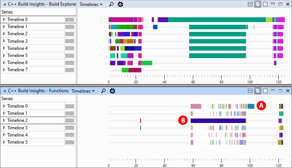Expand Timeline 7 in Build Explorer
This screenshot has width=292, height=168.
(x=4, y=70)
